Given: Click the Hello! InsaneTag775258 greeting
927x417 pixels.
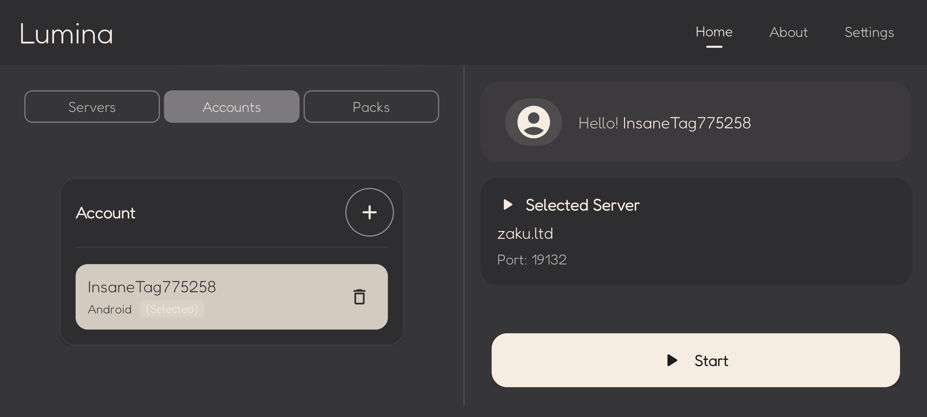Looking at the screenshot, I should click(665, 123).
